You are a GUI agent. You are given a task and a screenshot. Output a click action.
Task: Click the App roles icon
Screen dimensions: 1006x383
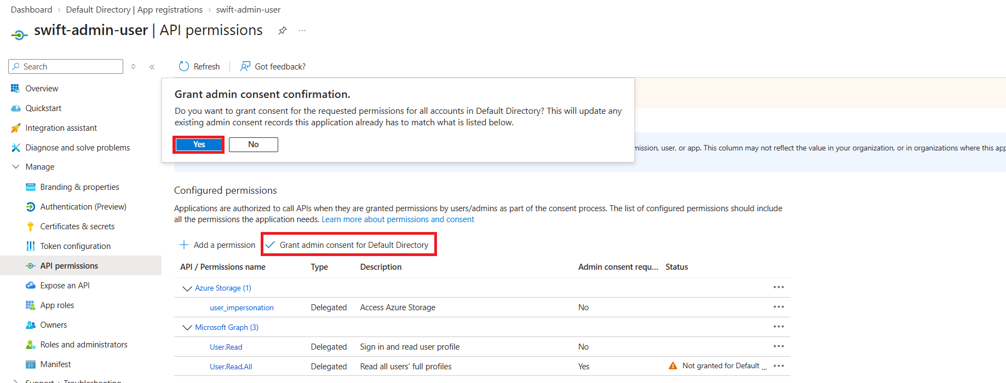31,305
